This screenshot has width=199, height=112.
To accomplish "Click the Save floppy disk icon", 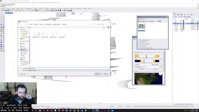I will click(6, 10).
